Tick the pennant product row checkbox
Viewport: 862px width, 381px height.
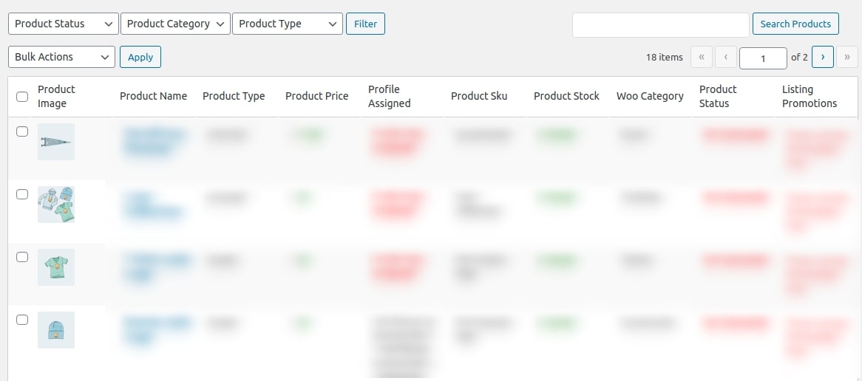click(x=22, y=131)
